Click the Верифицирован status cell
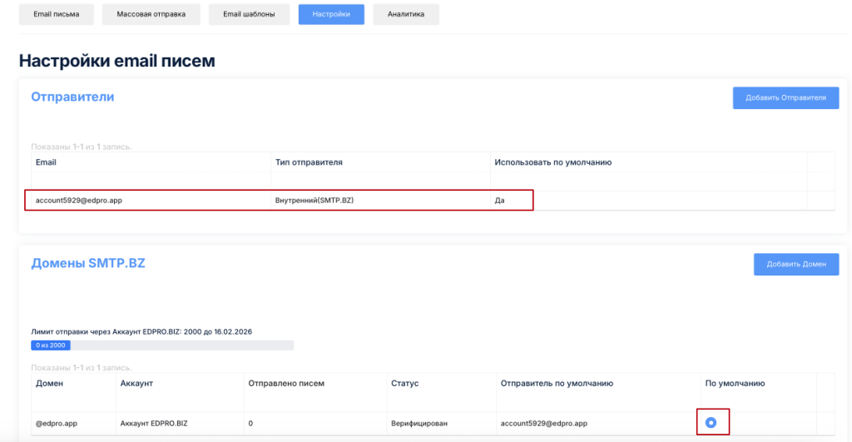 tap(419, 424)
